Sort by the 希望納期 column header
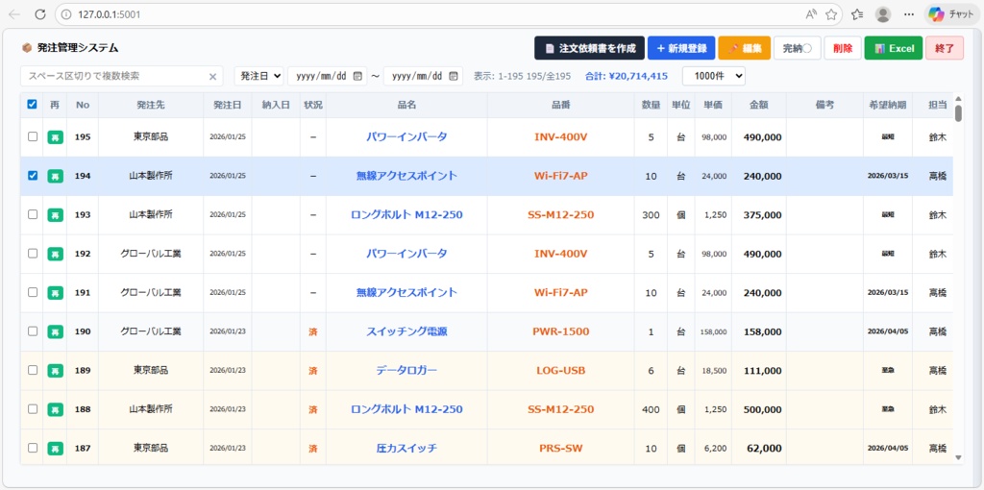 887,106
